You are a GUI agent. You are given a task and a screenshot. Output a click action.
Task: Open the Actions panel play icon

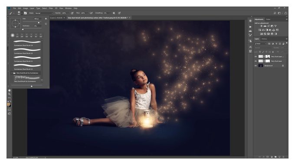click(x=250, y=27)
